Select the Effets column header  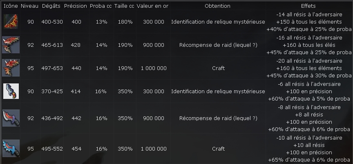tap(308, 6)
